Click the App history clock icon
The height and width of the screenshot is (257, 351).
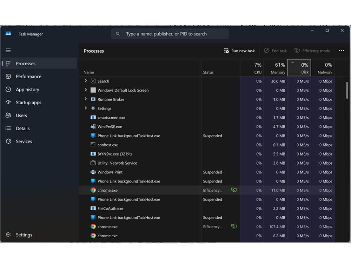(x=8, y=90)
